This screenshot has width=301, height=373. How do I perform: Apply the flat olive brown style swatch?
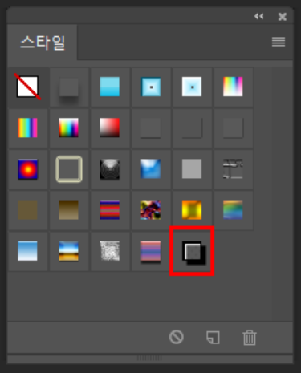pos(28,210)
